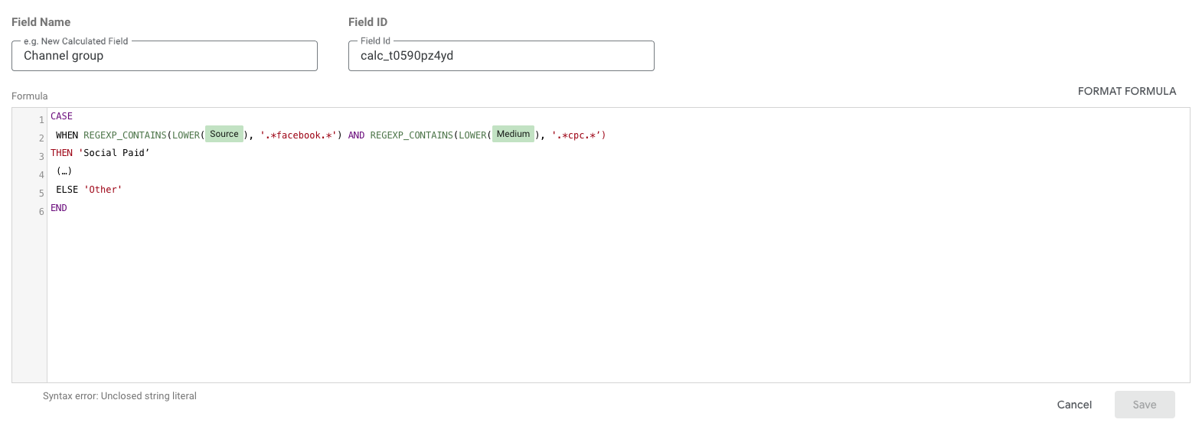Click the Field Name input box
This screenshot has height=426, width=1202.
point(164,56)
